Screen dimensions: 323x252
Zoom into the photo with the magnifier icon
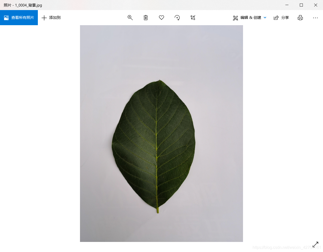130,18
